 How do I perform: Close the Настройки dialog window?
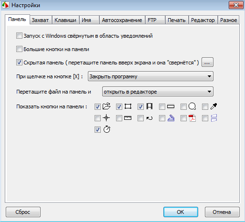click(236, 5)
